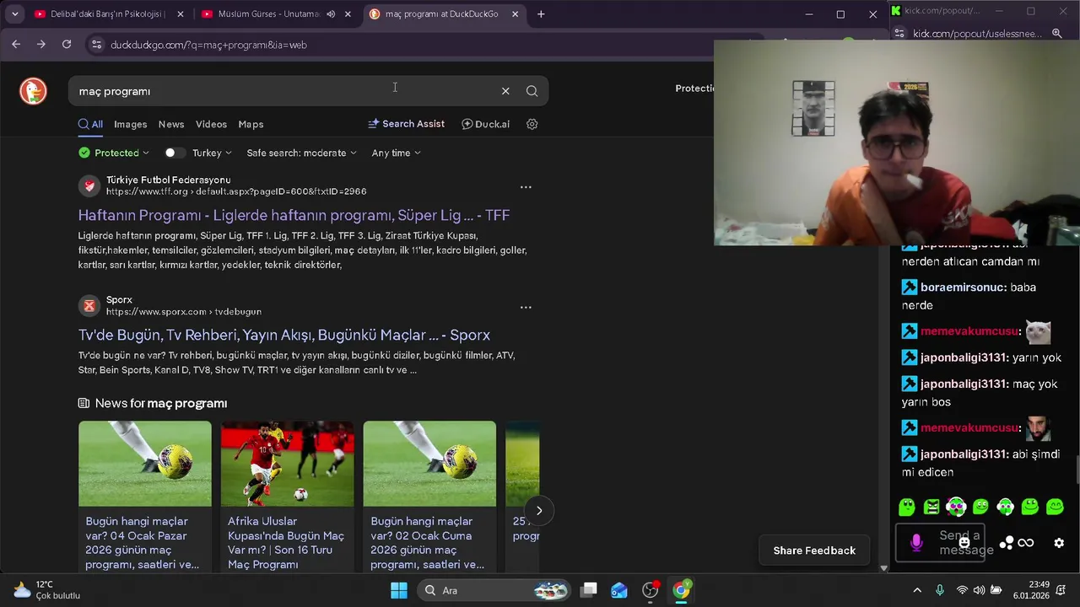1080x607 pixels.
Task: Open the DuckDuckGo logo home link
Action: coord(34,91)
